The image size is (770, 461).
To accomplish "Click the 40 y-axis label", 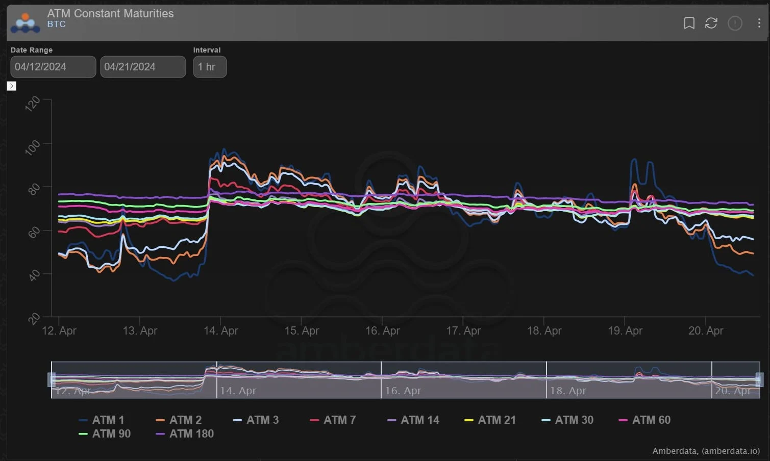I will click(x=34, y=275).
